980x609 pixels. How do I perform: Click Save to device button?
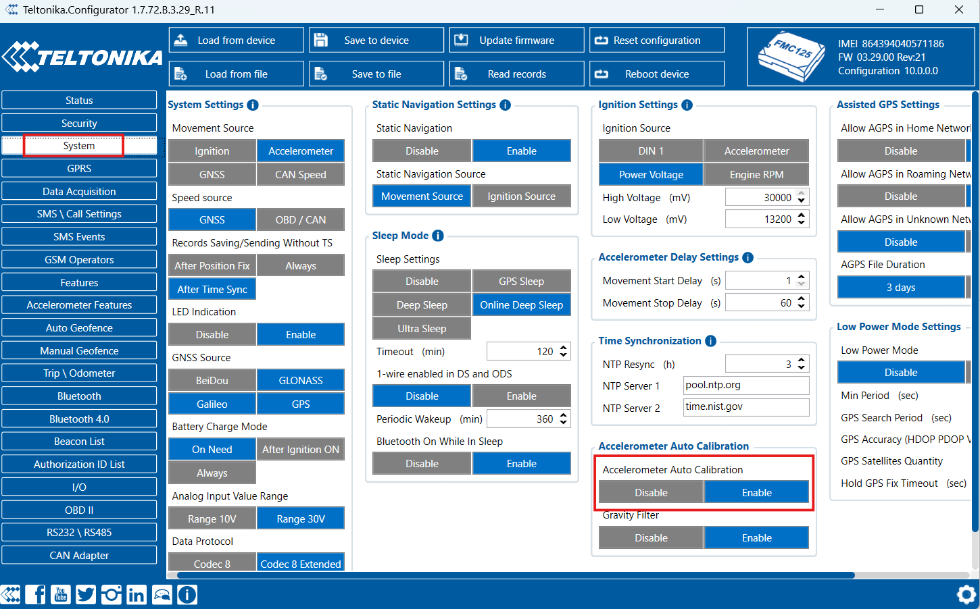(x=376, y=41)
